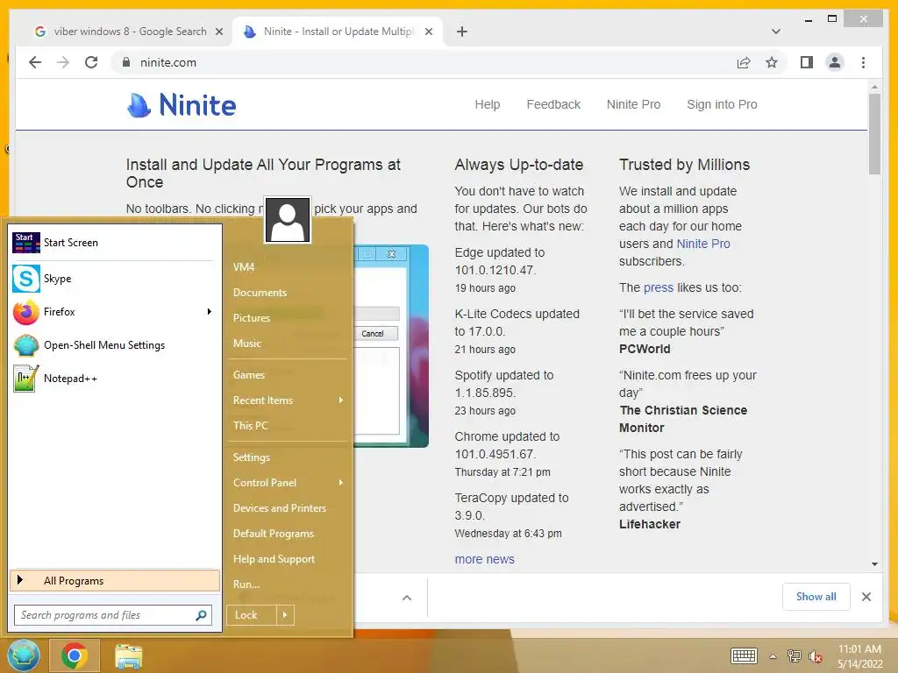Click the Ninite Pro link in Trusted text
898x673 pixels.
[703, 244]
